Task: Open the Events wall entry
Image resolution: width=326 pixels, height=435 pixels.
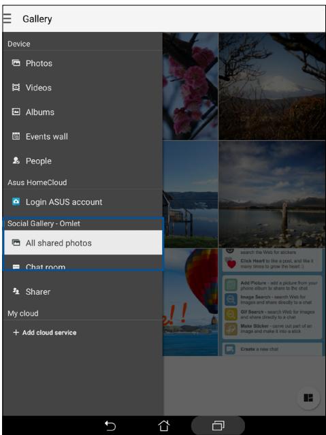Action: (82, 137)
